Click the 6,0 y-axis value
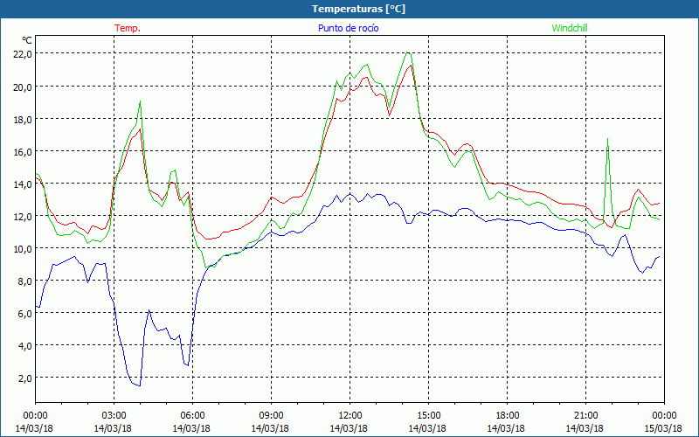Image resolution: width=699 pixels, height=437 pixels. click(25, 314)
